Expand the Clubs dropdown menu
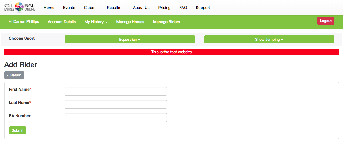Image resolution: width=343 pixels, height=143 pixels. [x=91, y=8]
